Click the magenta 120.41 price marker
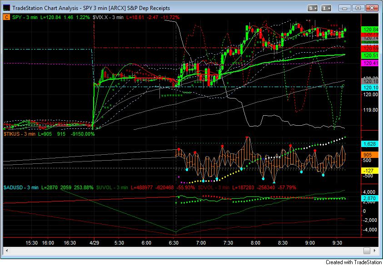This screenshot has width=383, height=265. pos(369,64)
